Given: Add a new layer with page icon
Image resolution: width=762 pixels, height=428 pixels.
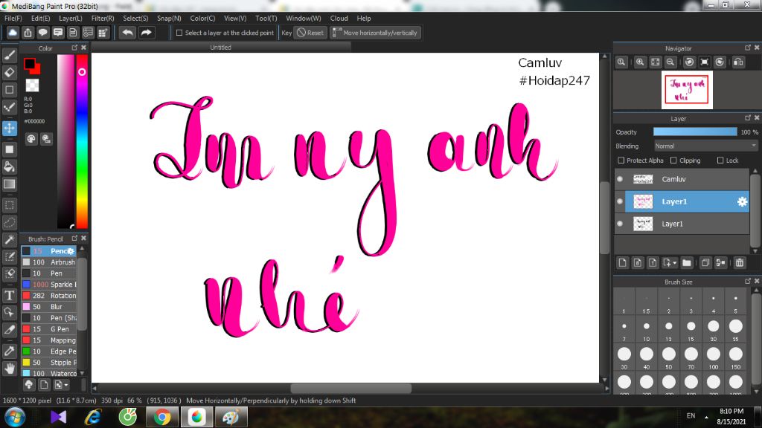Looking at the screenshot, I should tap(623, 262).
